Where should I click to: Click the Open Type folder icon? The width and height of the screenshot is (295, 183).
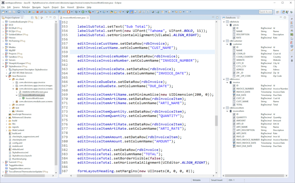pos(111,12)
